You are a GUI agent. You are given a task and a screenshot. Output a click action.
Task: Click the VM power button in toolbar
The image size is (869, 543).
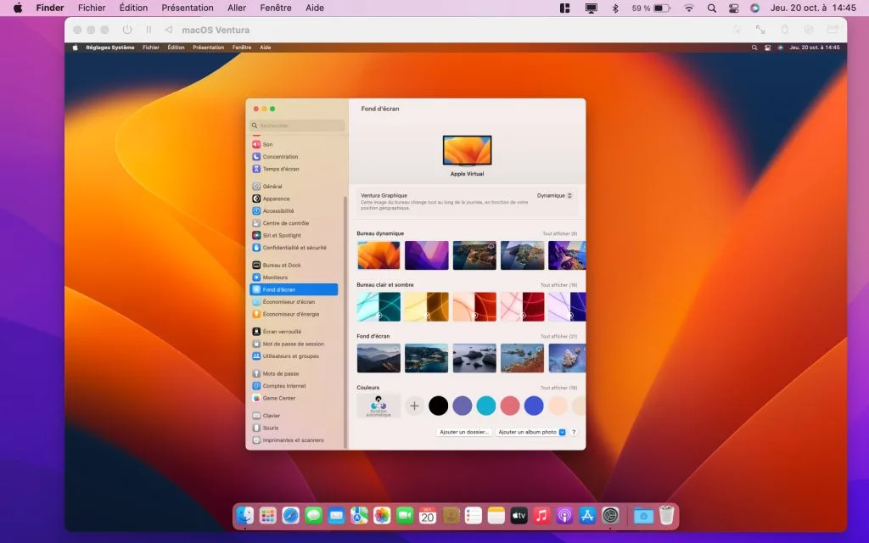(127, 30)
